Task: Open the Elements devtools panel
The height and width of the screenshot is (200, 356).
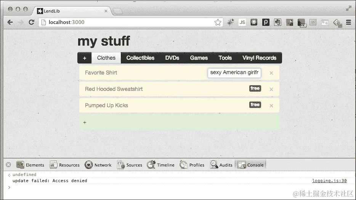Action: click(x=30, y=165)
